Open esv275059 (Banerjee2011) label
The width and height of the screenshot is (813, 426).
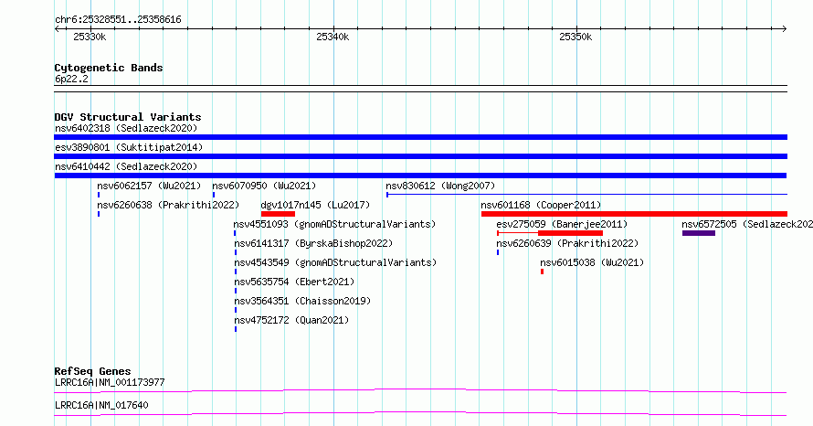[x=562, y=224]
